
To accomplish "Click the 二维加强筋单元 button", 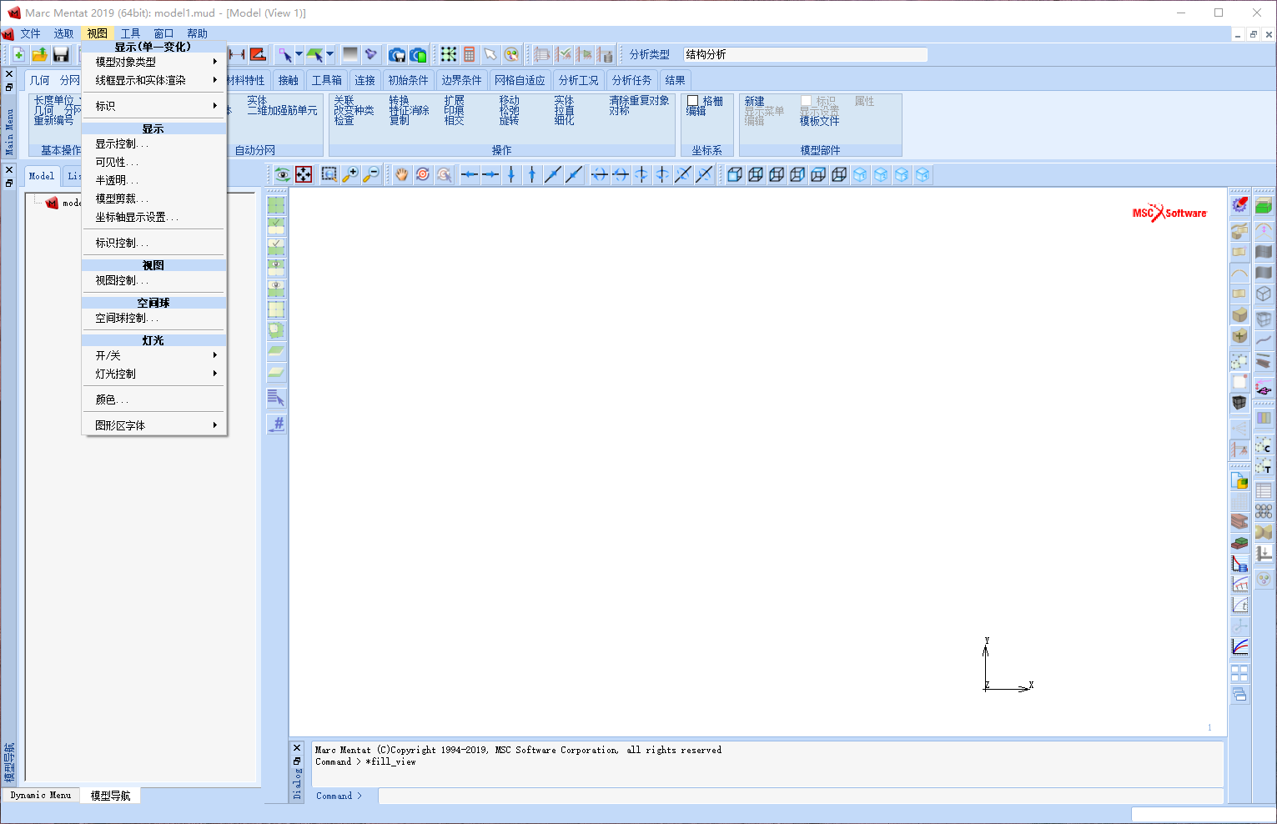I will pyautogui.click(x=282, y=110).
